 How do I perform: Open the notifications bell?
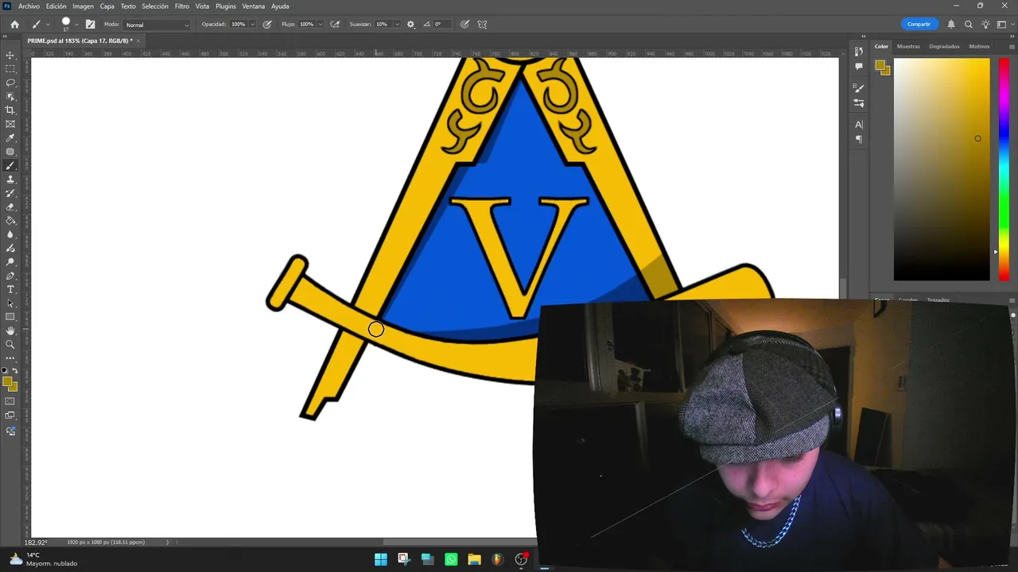(950, 25)
